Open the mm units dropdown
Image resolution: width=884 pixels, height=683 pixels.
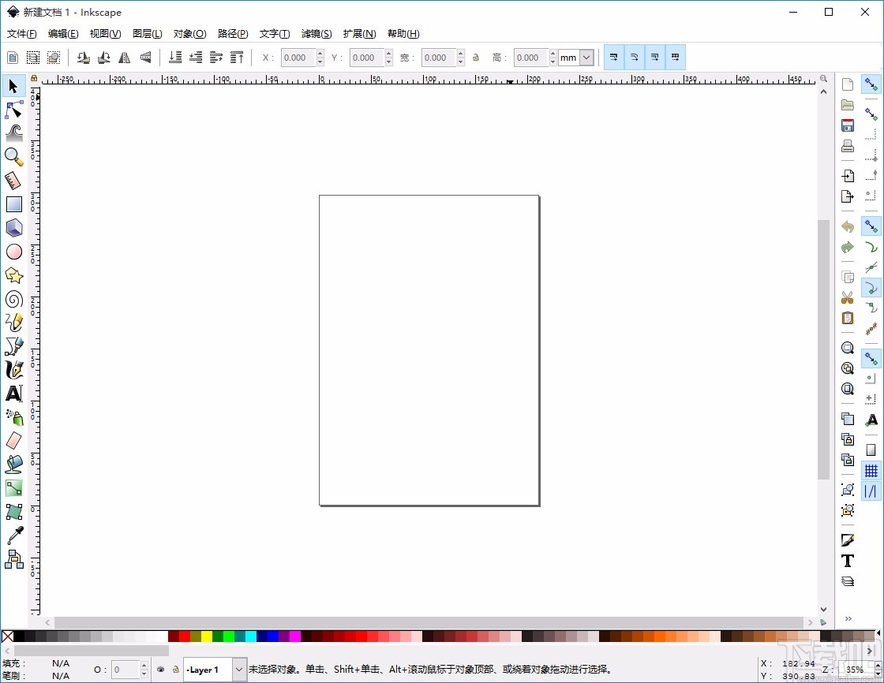coord(586,58)
